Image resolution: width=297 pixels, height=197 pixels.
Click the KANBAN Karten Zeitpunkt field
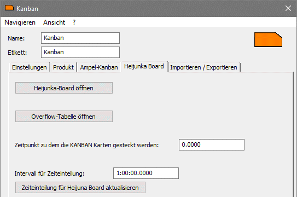[212, 144]
